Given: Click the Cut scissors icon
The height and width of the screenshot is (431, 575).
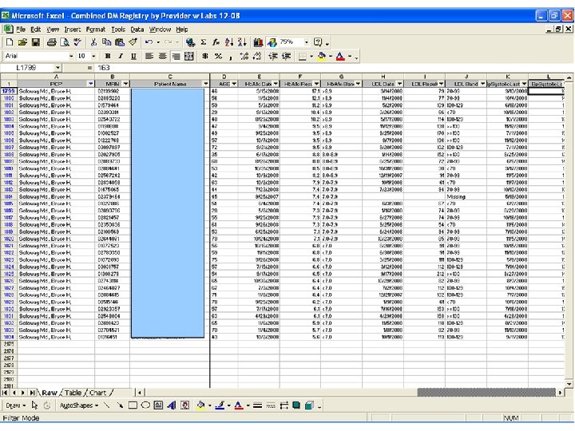Looking at the screenshot, I should (x=93, y=42).
